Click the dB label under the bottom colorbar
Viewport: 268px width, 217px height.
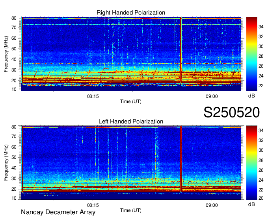251,204
